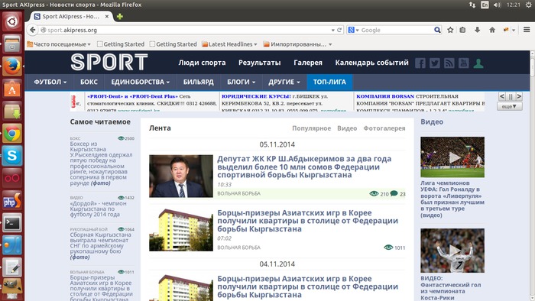
Task: Switch feed to Популярное tab
Action: tap(312, 128)
